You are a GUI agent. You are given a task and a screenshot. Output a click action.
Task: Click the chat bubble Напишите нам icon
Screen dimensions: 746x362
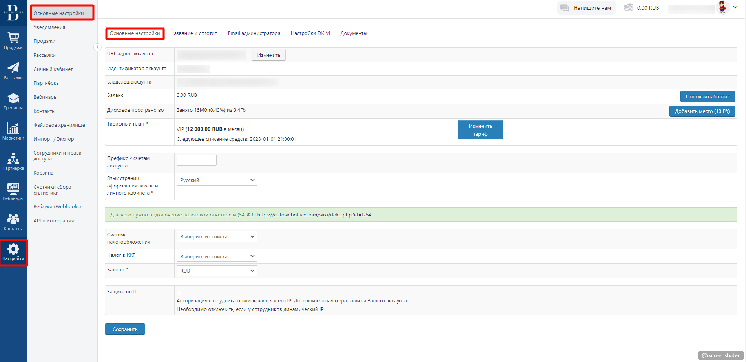click(564, 8)
